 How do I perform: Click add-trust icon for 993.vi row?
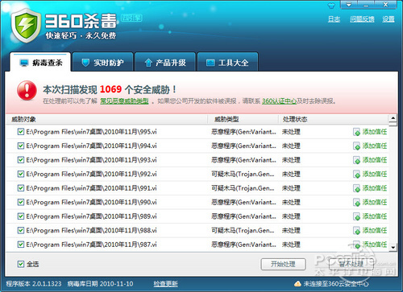pos(356,160)
